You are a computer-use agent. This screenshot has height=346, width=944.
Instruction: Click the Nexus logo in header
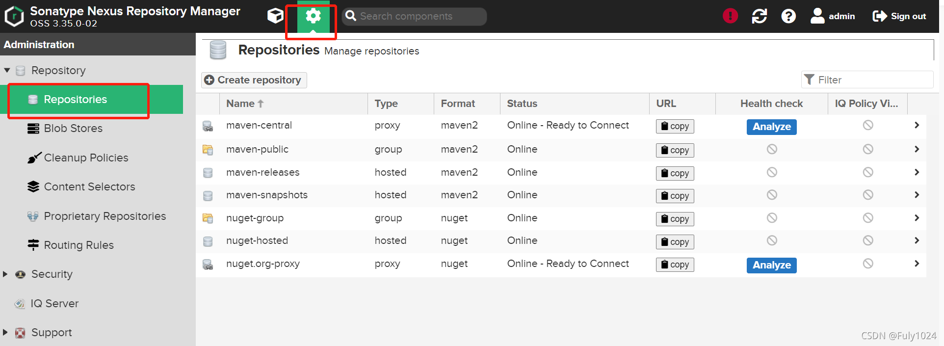click(14, 16)
